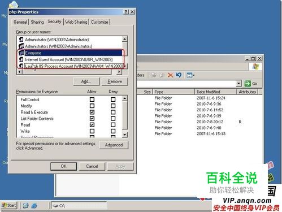Click the Cancel button
This screenshot has width=282, height=212.
pos(92,166)
